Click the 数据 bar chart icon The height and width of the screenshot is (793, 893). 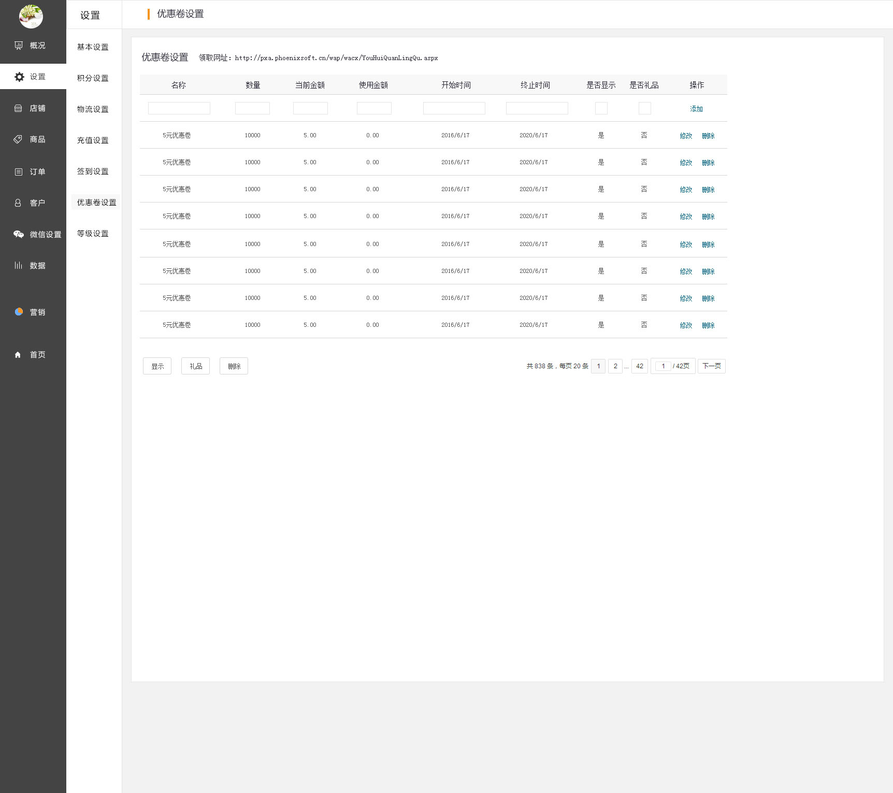(x=18, y=265)
